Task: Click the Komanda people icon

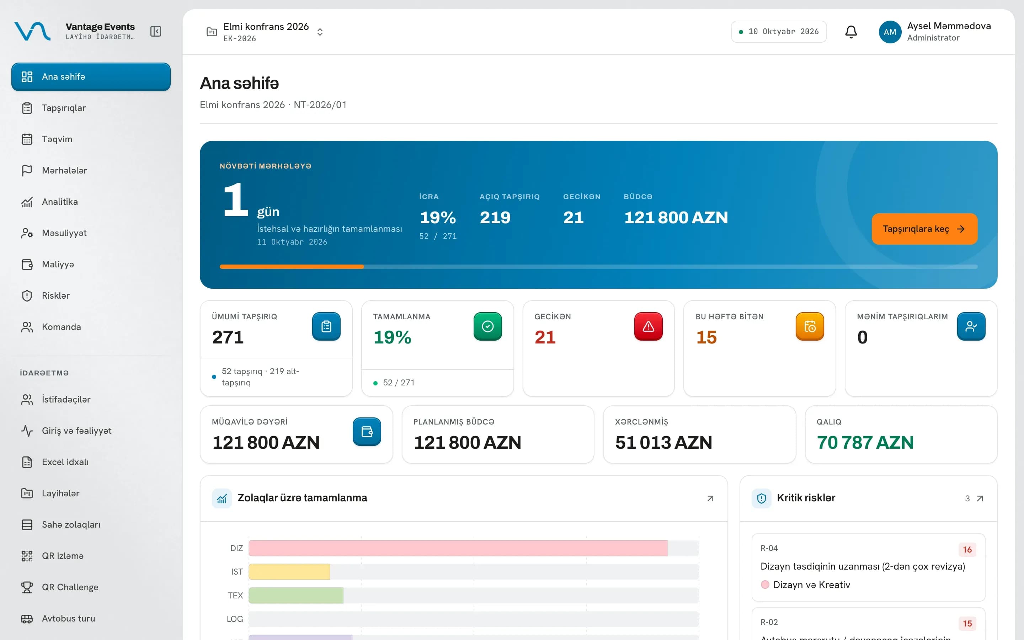Action: [x=27, y=327]
